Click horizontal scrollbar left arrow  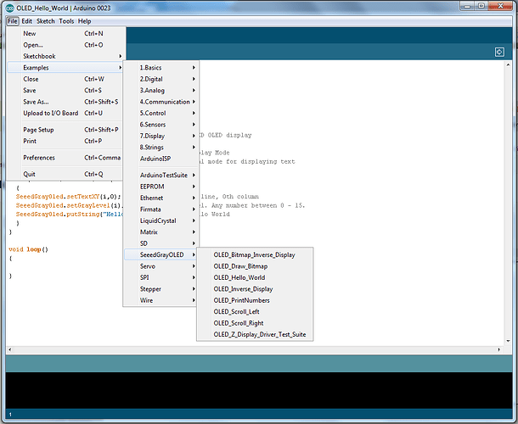pos(10,349)
